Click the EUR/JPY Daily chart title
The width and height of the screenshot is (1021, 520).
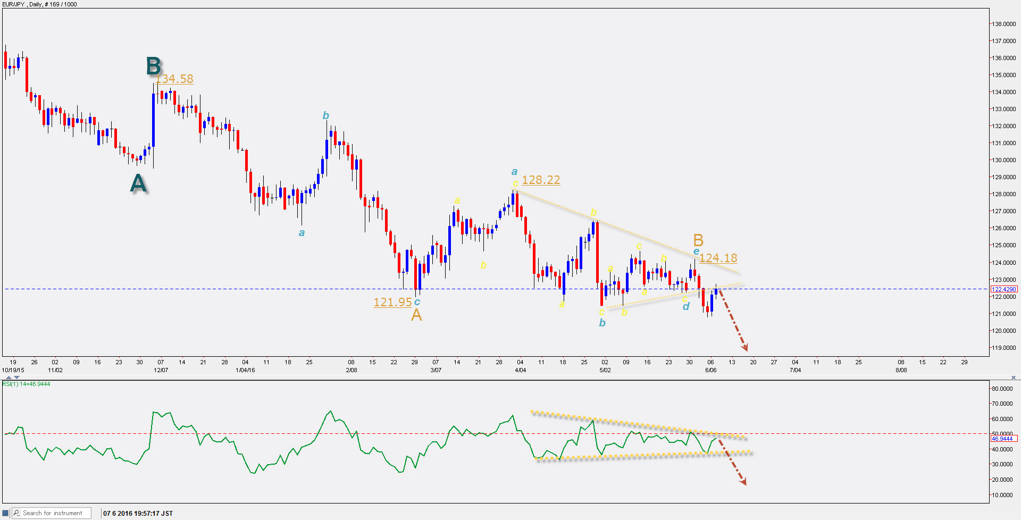point(39,4)
